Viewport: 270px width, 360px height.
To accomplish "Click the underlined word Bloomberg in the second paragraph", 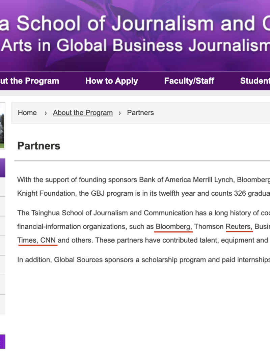I will 173,227.
